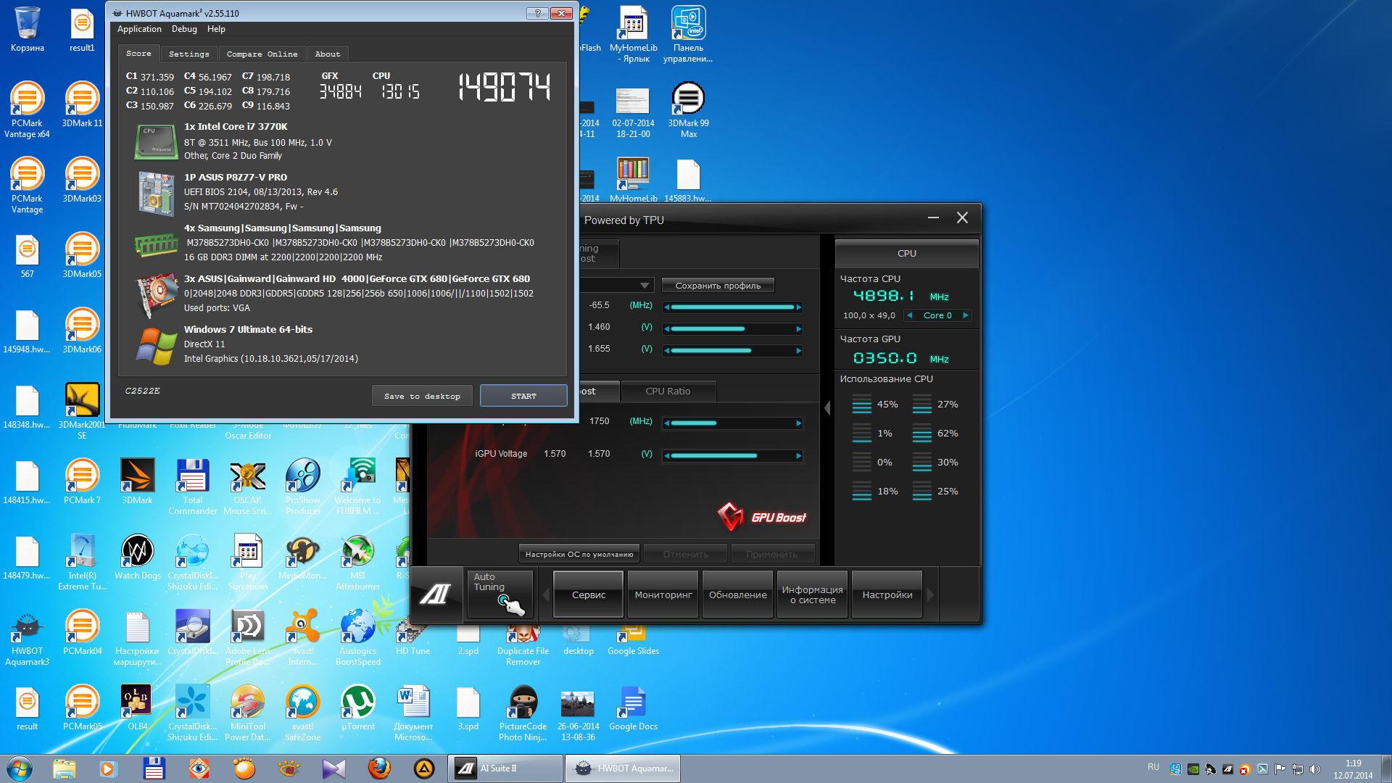1392x783 pixels.
Task: Open the PCMark 7 desktop shortcut
Action: tap(82, 482)
